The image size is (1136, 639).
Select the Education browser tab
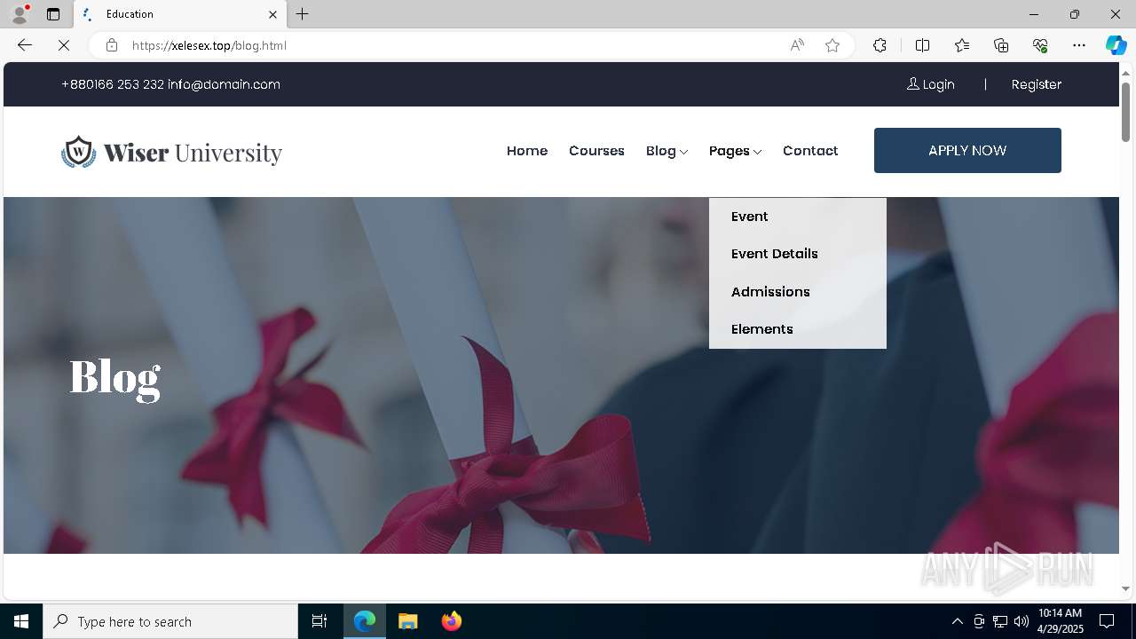pos(180,14)
